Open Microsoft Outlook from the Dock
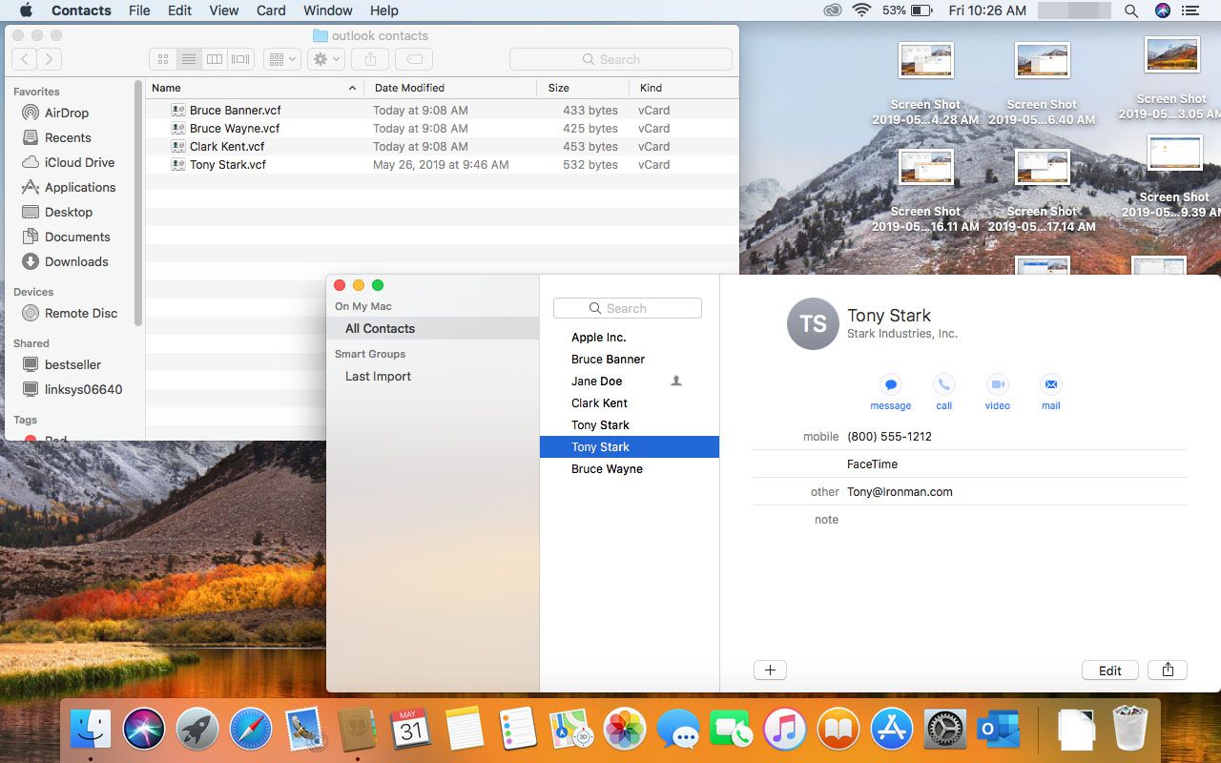 pos(998,730)
